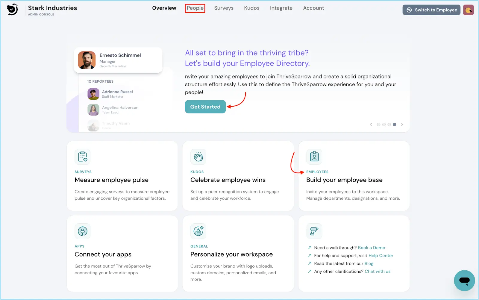
Task: Go to next carousel slide arrow
Action: click(402, 125)
